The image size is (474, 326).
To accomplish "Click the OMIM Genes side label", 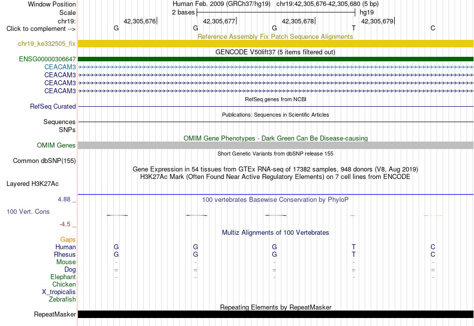I will (x=56, y=146).
